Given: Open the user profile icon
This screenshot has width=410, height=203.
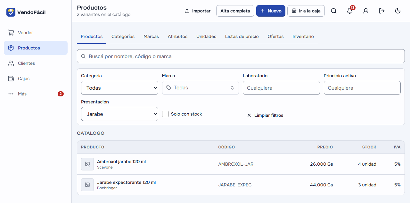Looking at the screenshot, I should point(366,11).
